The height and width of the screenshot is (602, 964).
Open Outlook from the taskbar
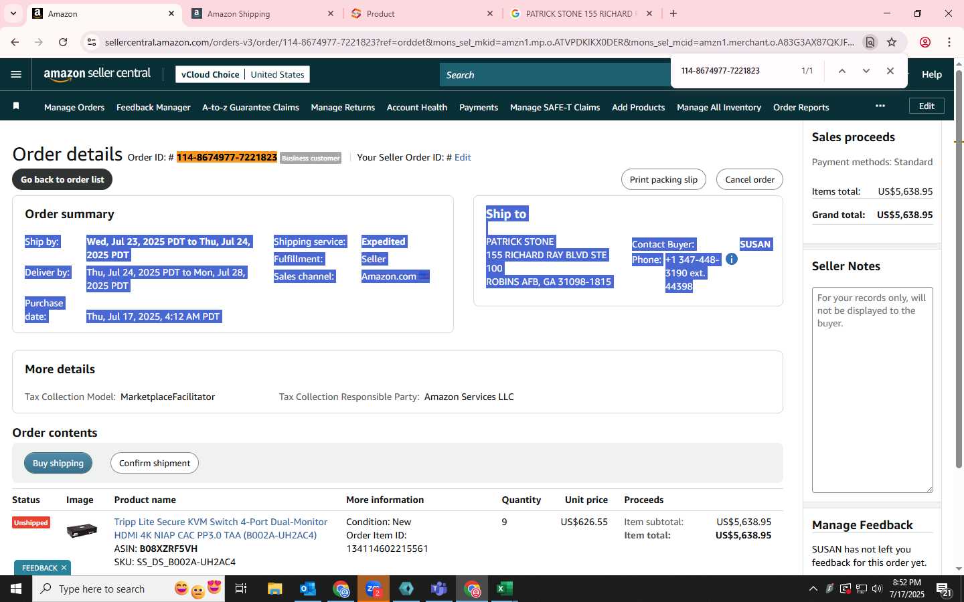308,589
